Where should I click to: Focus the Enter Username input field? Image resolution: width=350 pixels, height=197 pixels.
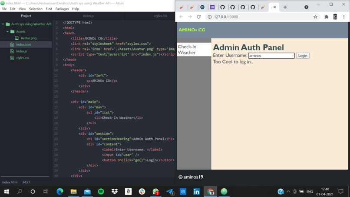tap(271, 56)
